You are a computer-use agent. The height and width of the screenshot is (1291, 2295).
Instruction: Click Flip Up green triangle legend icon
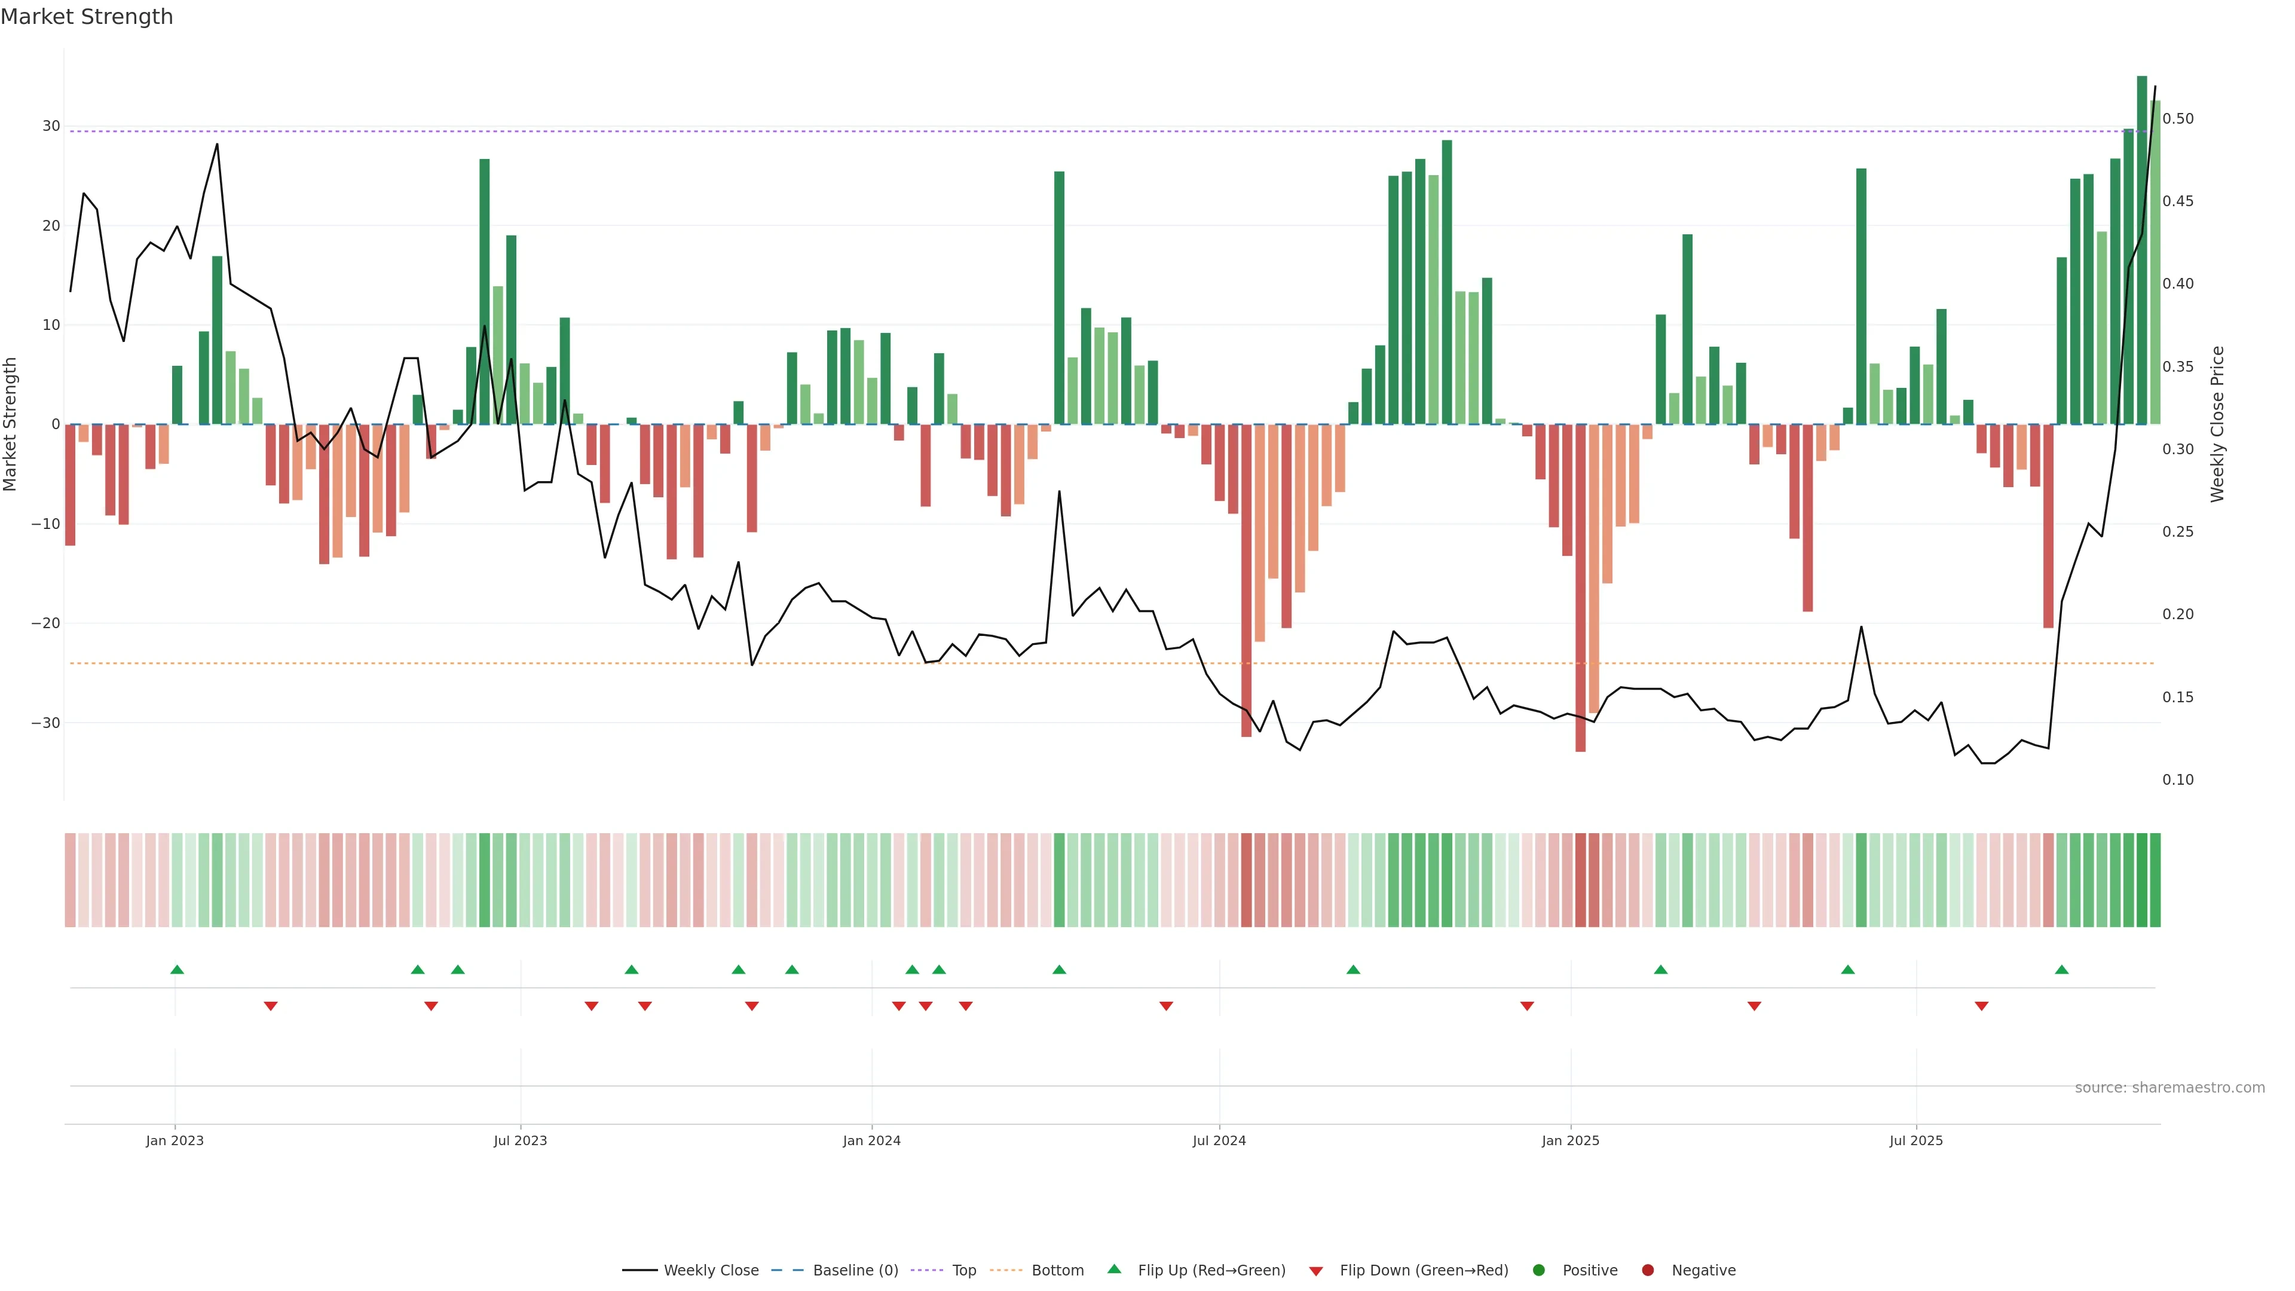(x=1113, y=1269)
